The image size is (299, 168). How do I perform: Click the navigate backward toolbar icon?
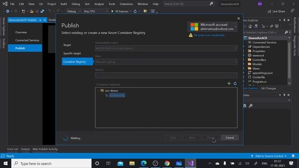click(7, 11)
